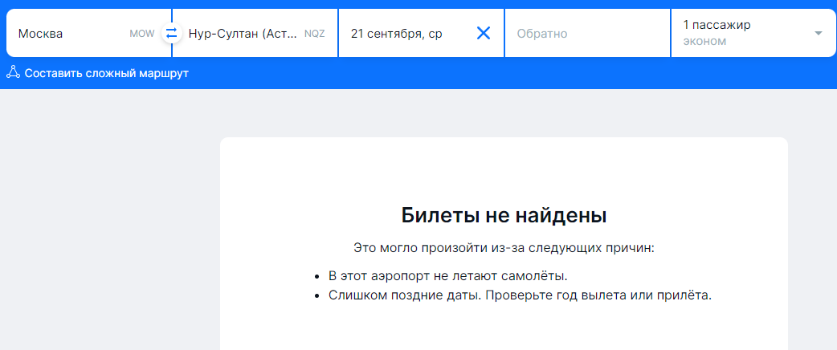837x350 pixels.
Task: Focus the 'Нур-Султан' destination field
Action: point(241,34)
